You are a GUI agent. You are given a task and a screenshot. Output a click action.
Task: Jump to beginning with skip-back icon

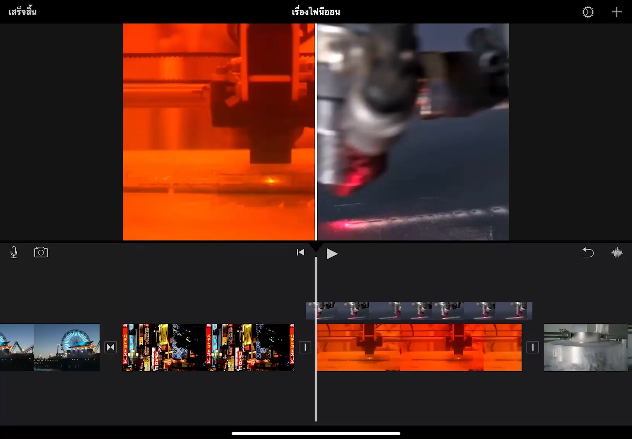300,252
